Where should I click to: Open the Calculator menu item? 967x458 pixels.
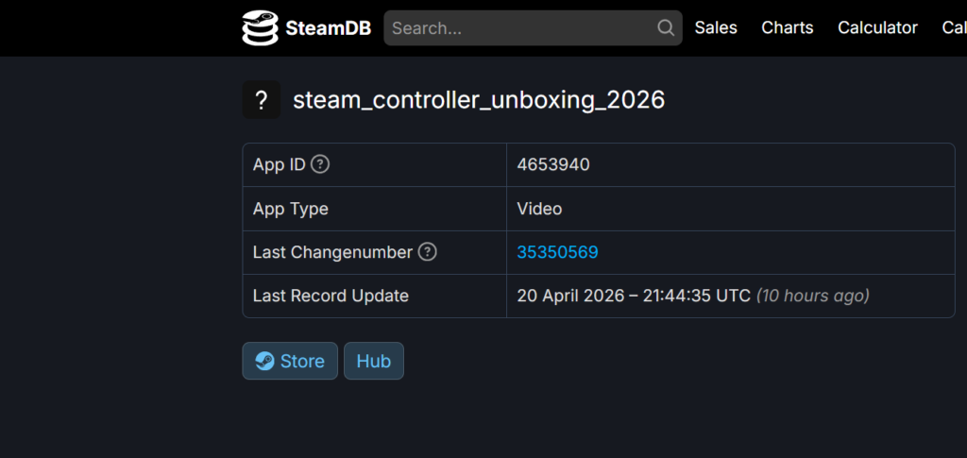[877, 27]
